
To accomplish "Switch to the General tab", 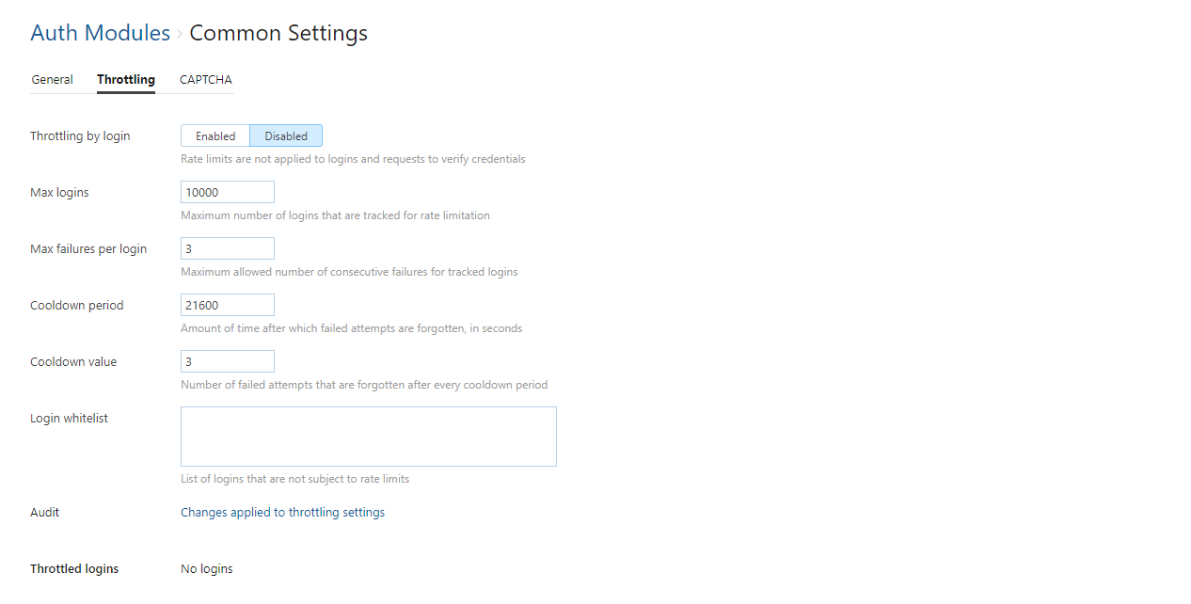I will coord(52,80).
